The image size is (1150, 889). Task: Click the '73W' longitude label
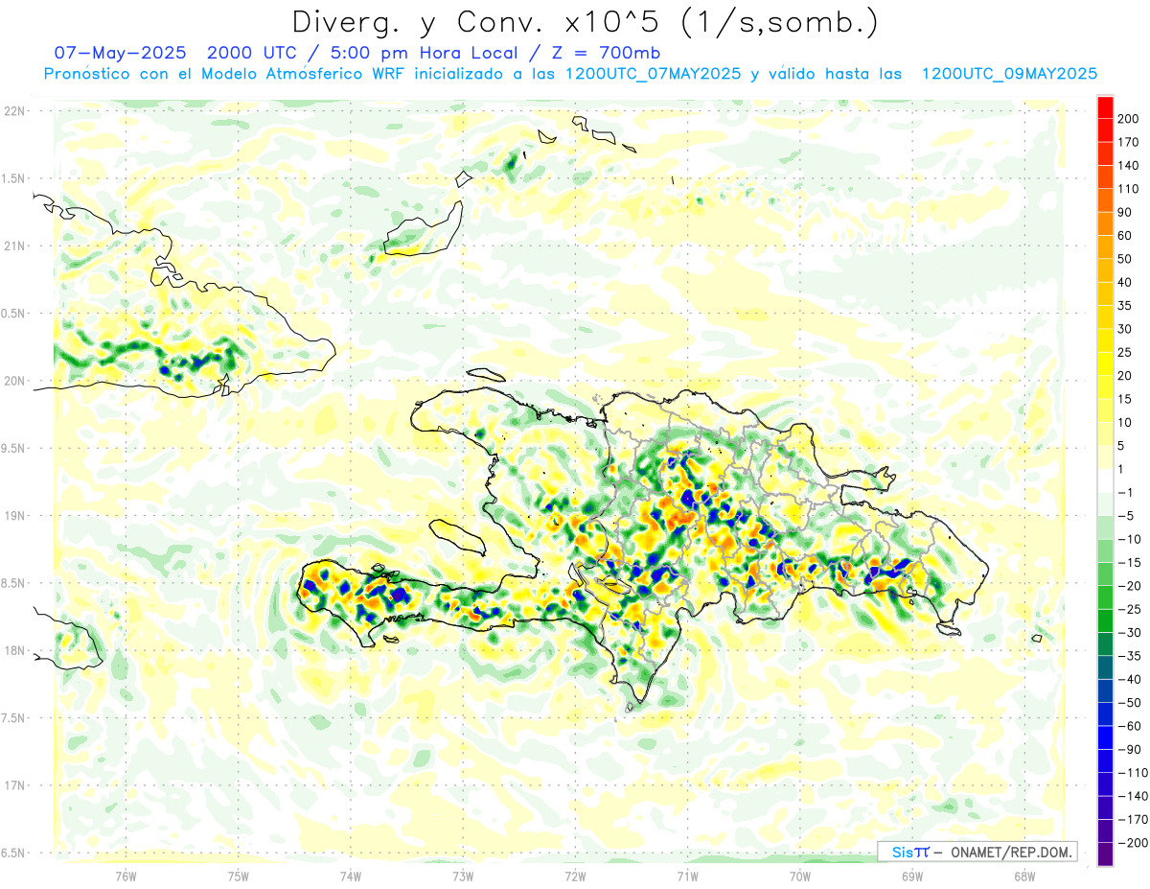click(x=463, y=875)
